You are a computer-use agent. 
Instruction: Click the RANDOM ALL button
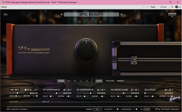97,109
